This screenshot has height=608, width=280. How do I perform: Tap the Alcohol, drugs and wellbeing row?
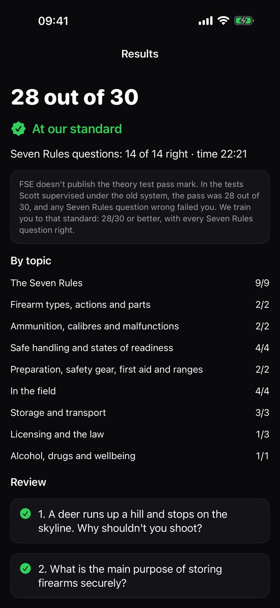tap(140, 456)
